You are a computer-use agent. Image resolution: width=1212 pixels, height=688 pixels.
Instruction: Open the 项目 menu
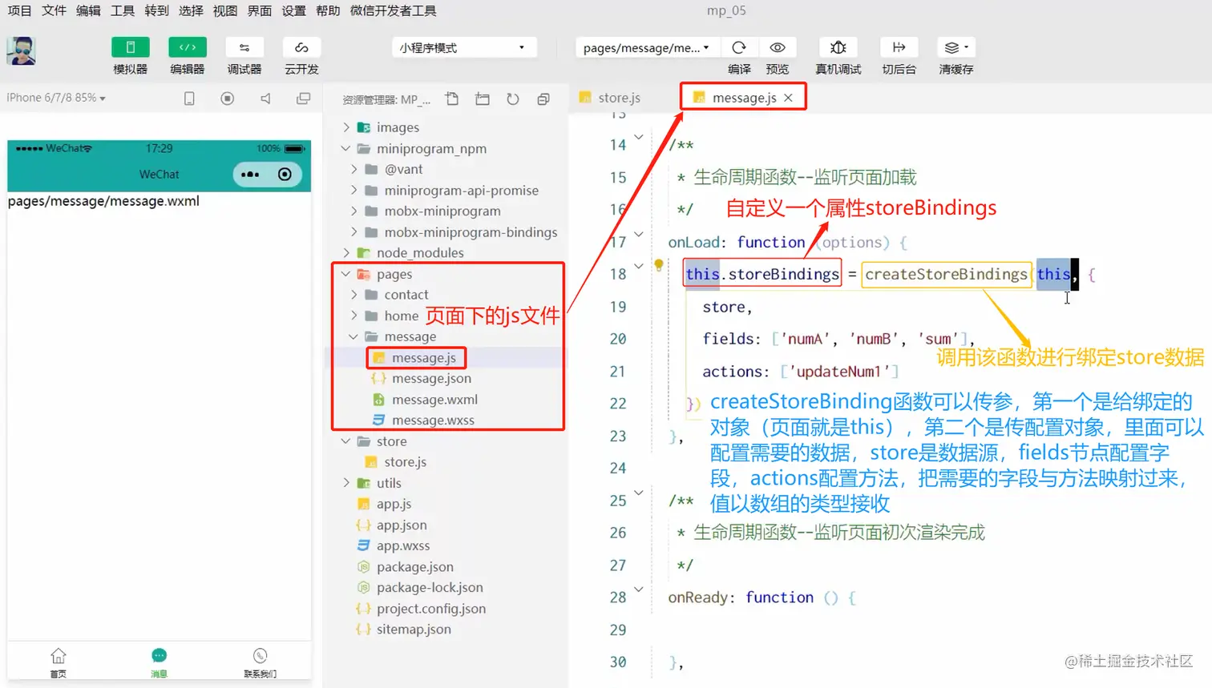tap(19, 10)
